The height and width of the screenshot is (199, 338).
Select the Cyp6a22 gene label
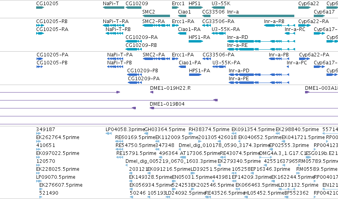[309, 4]
